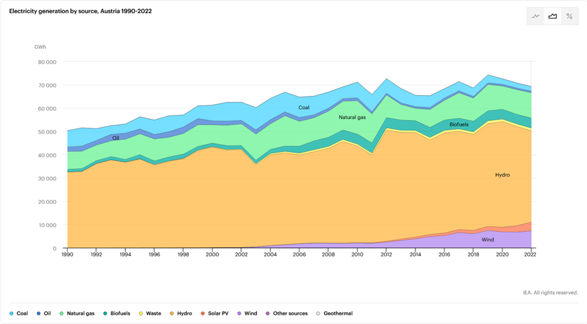Image resolution: width=587 pixels, height=324 pixels.
Task: Click 2022 marker on the x-axis
Action: coord(531,254)
